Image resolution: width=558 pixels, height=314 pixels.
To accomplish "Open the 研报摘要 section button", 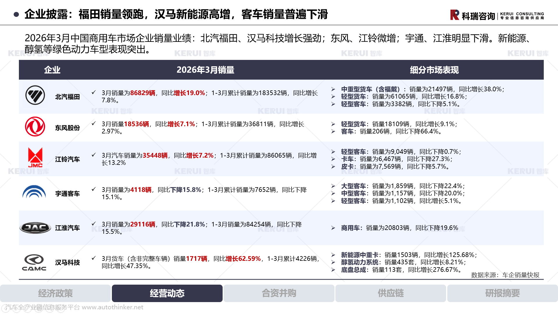I will pos(502,293).
